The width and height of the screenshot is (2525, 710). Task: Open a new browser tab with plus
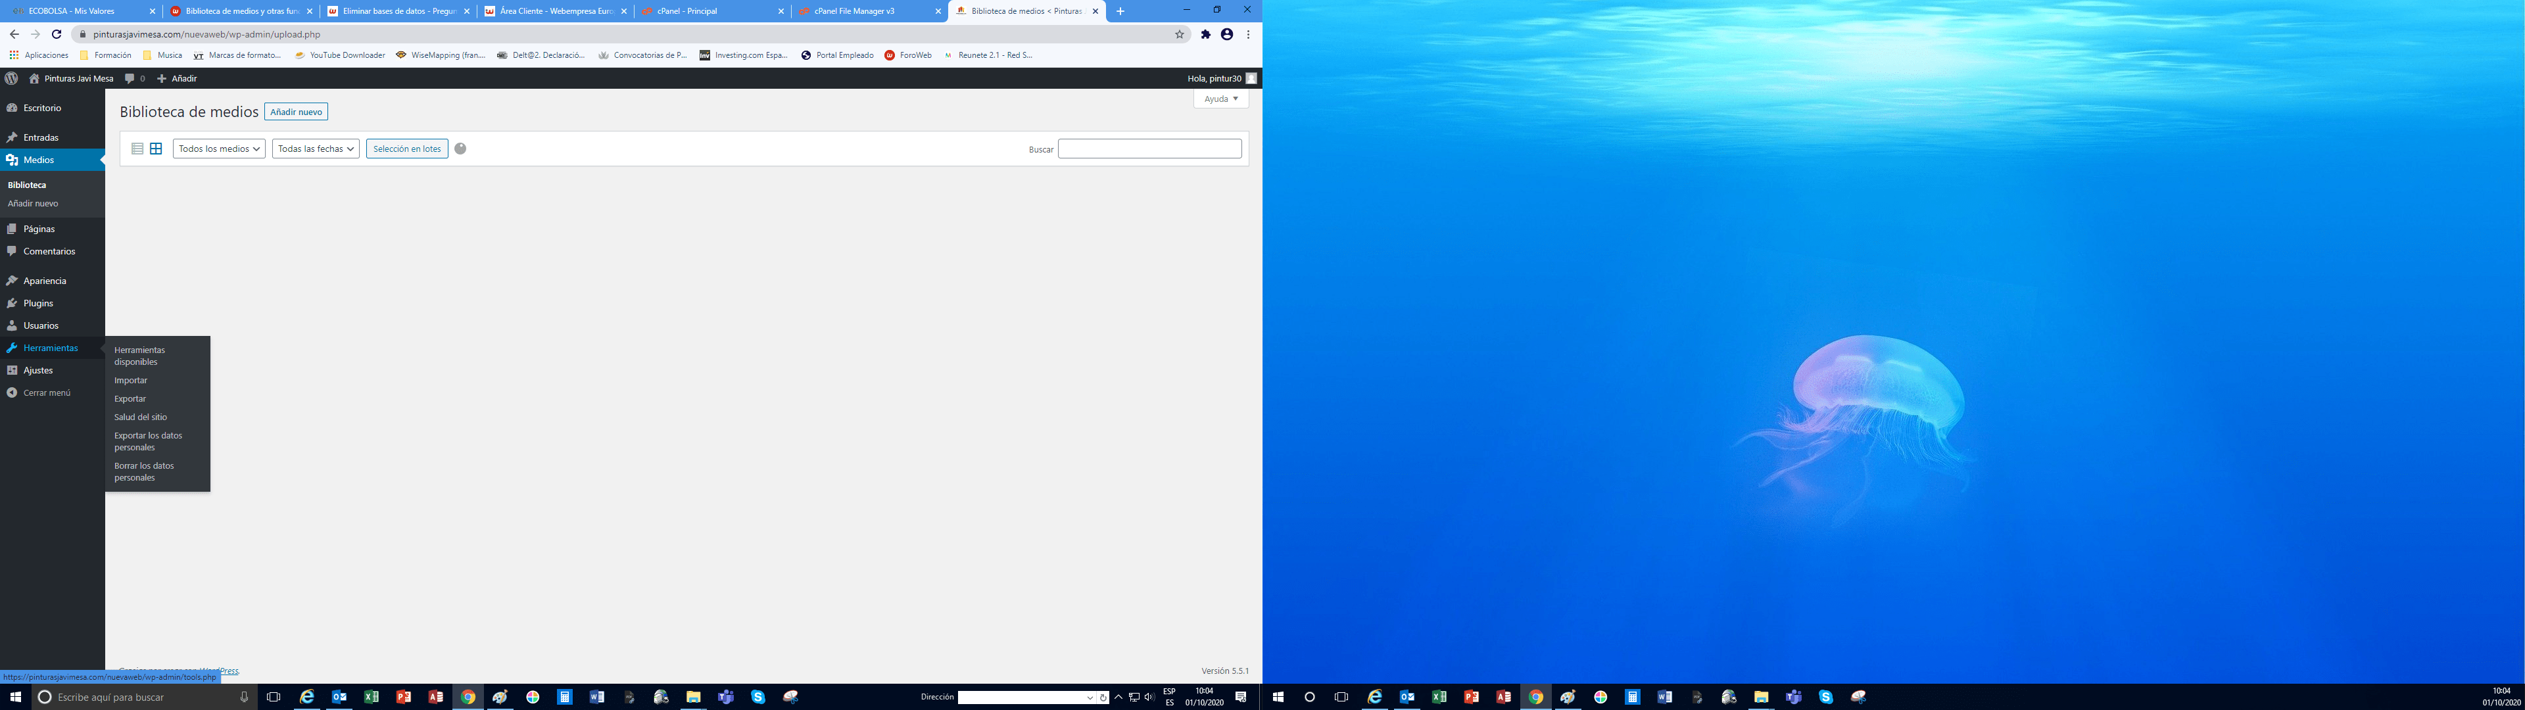point(1120,11)
